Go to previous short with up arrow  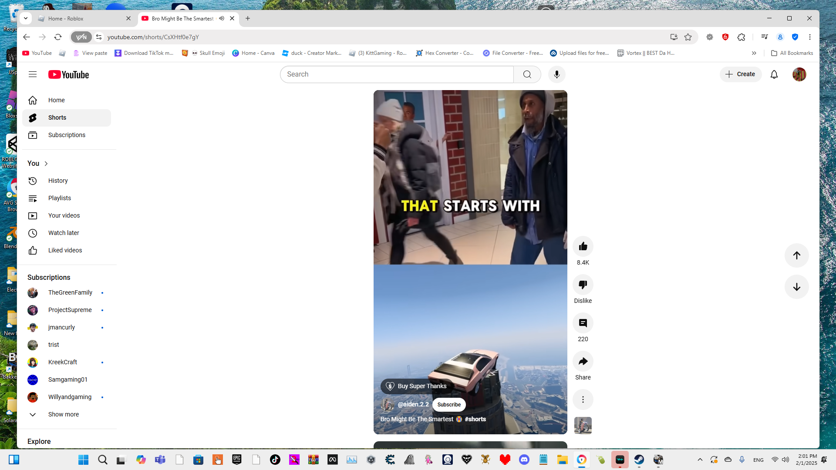coord(796,255)
